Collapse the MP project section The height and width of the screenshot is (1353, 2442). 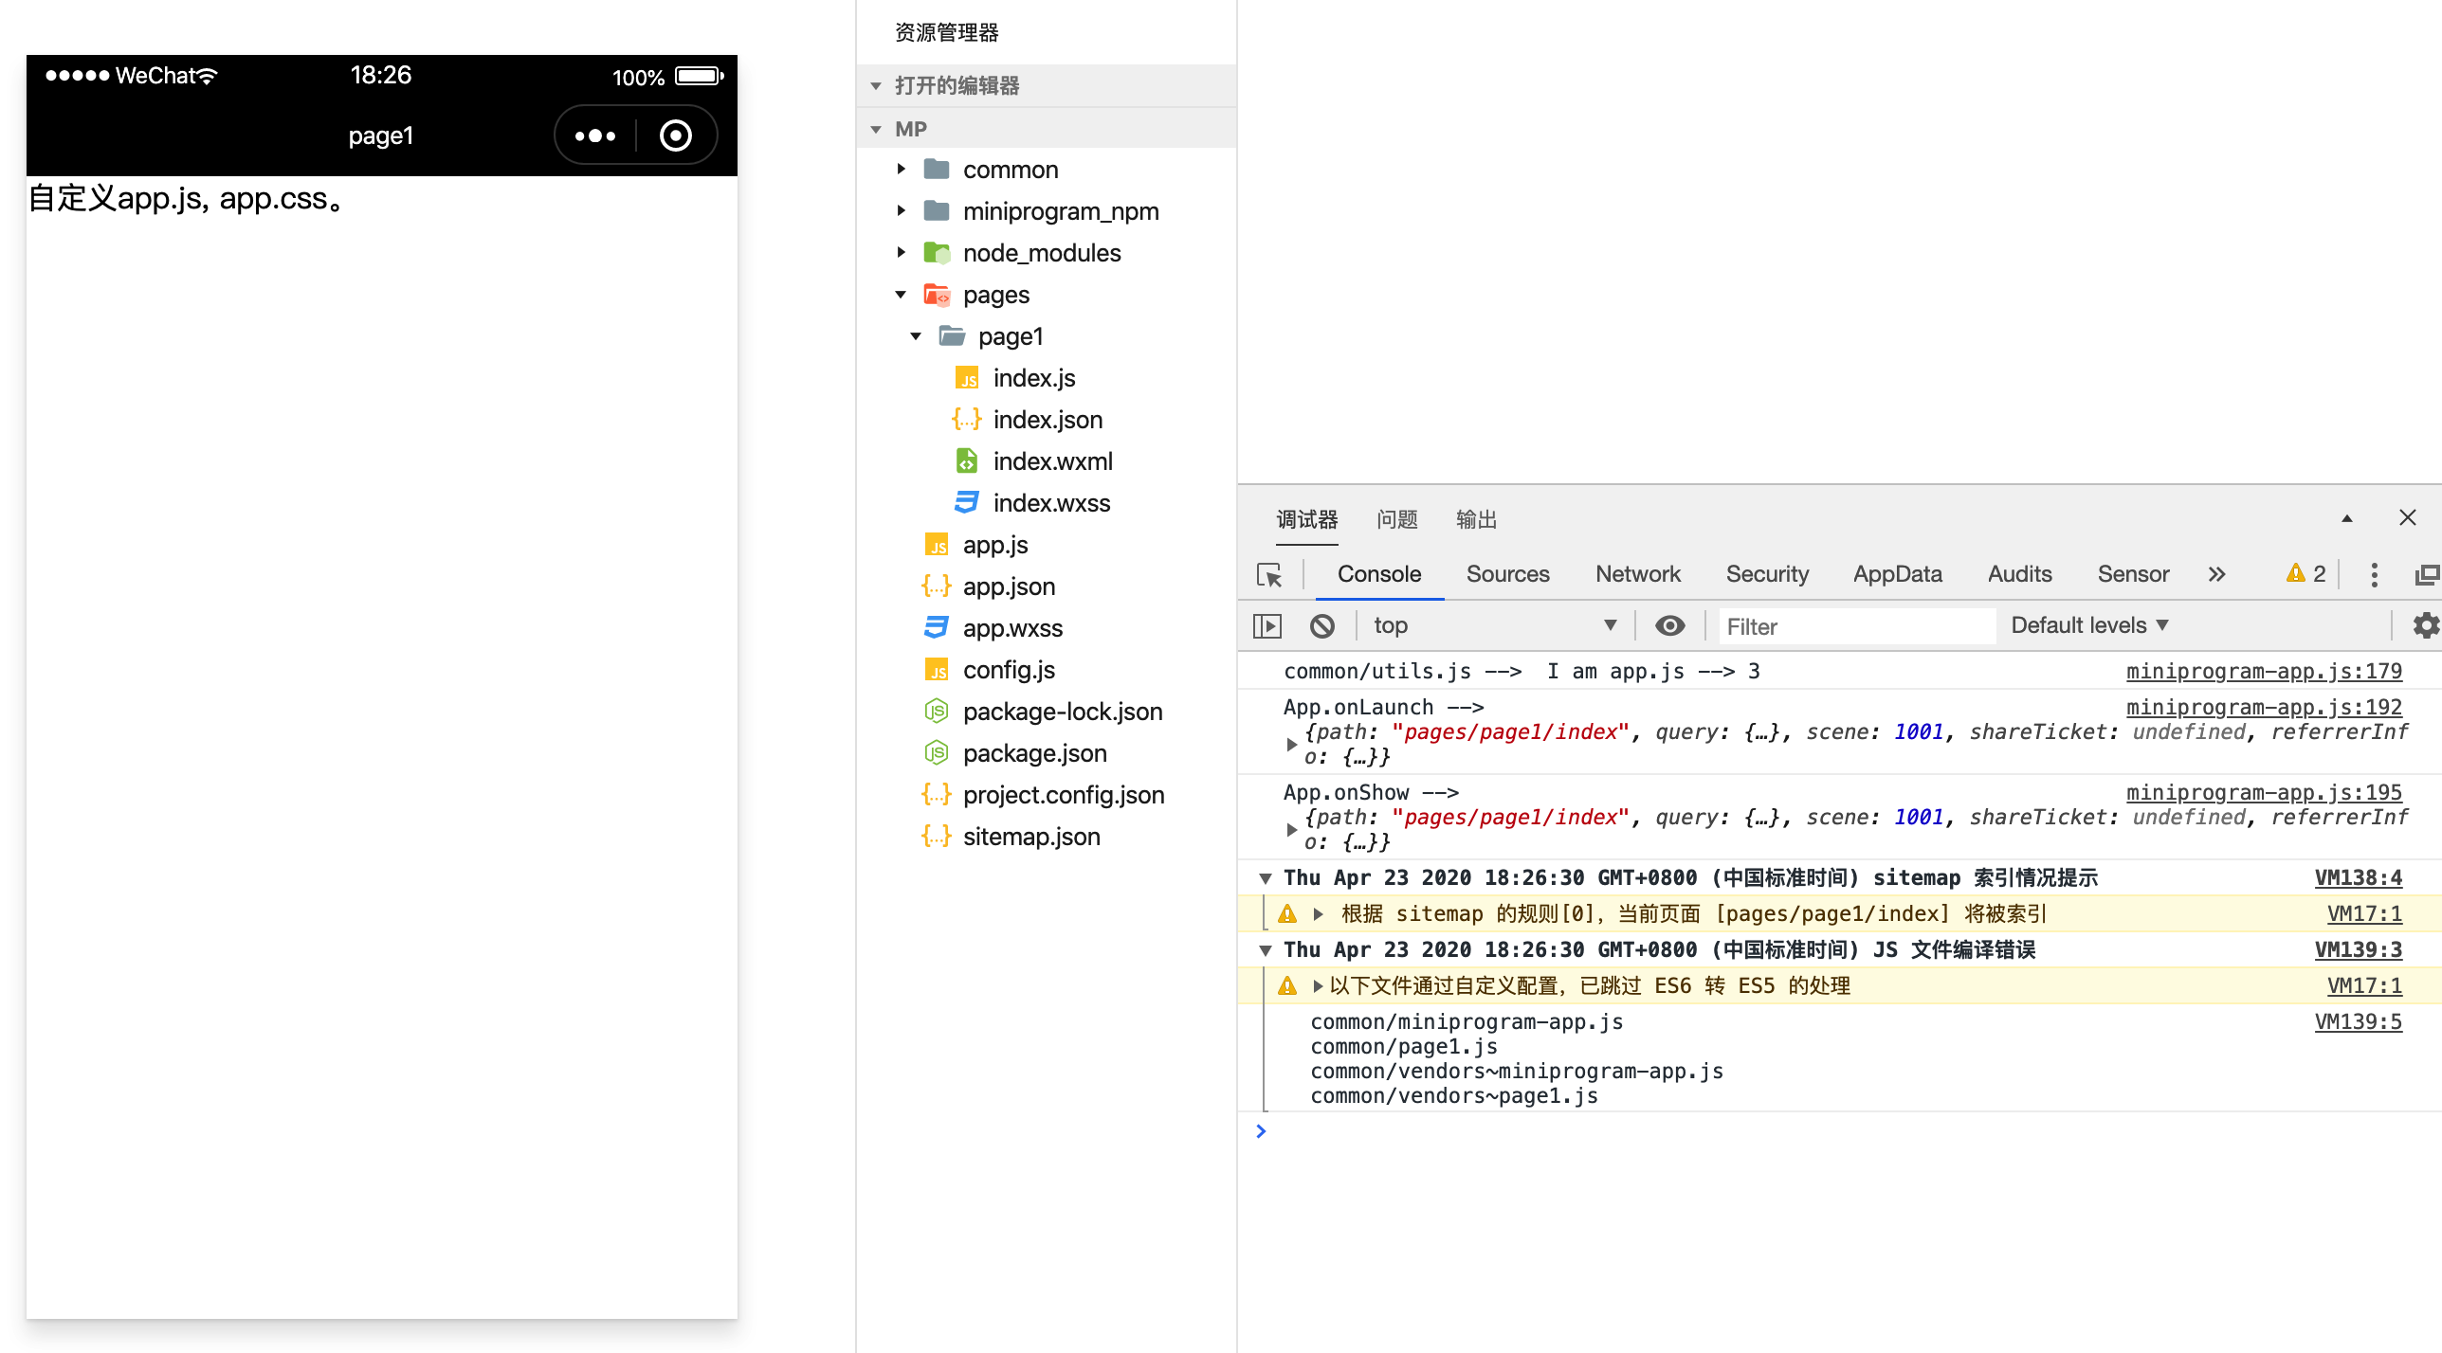pos(876,129)
